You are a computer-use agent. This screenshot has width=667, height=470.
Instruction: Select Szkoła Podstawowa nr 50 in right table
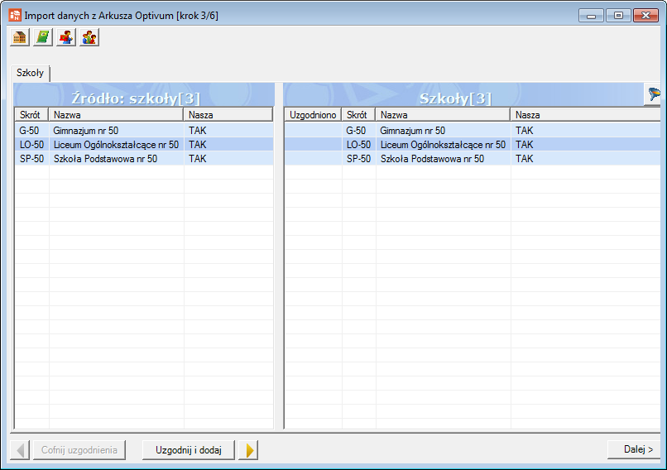tap(432, 159)
